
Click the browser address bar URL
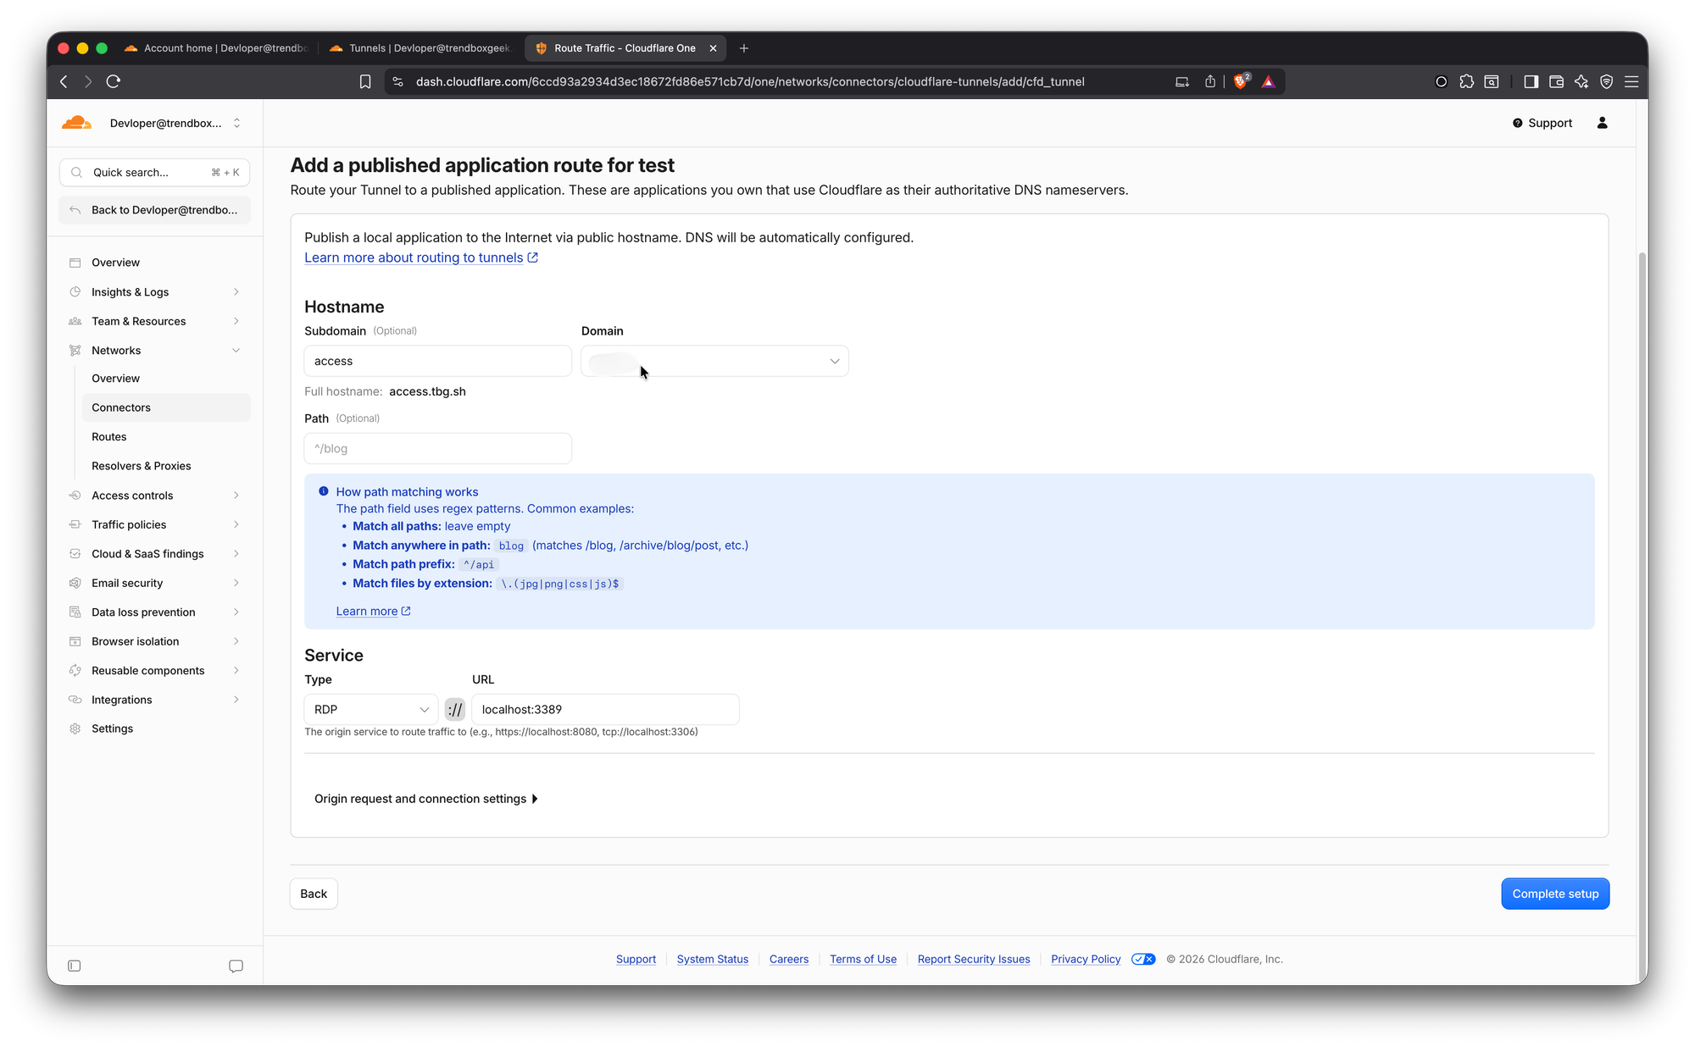pyautogui.click(x=750, y=81)
